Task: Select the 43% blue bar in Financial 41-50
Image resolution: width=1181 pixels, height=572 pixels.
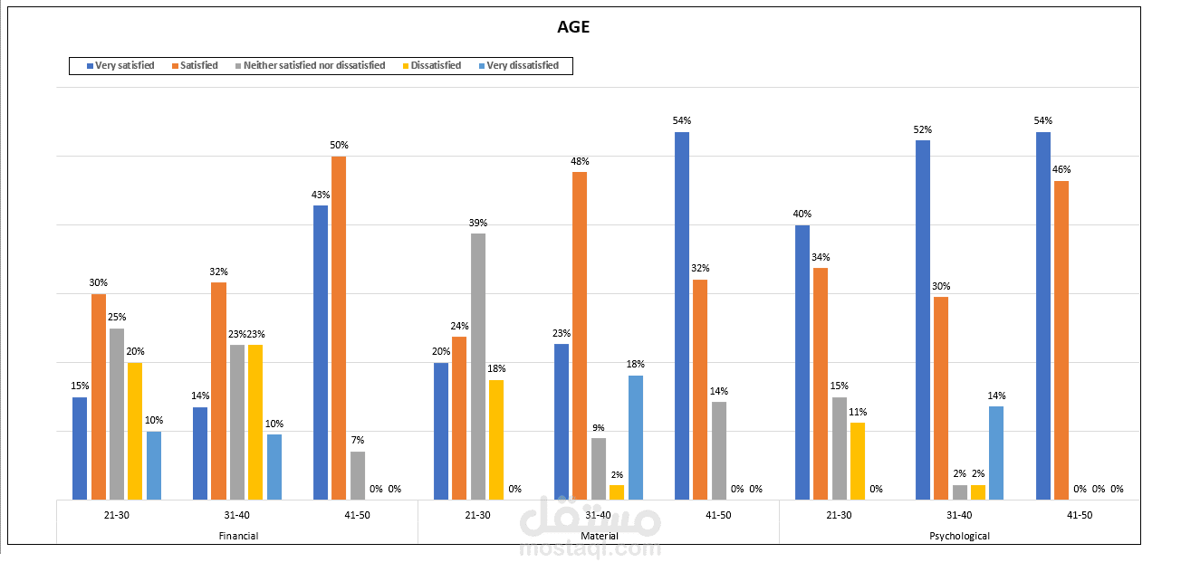Action: click(x=321, y=352)
